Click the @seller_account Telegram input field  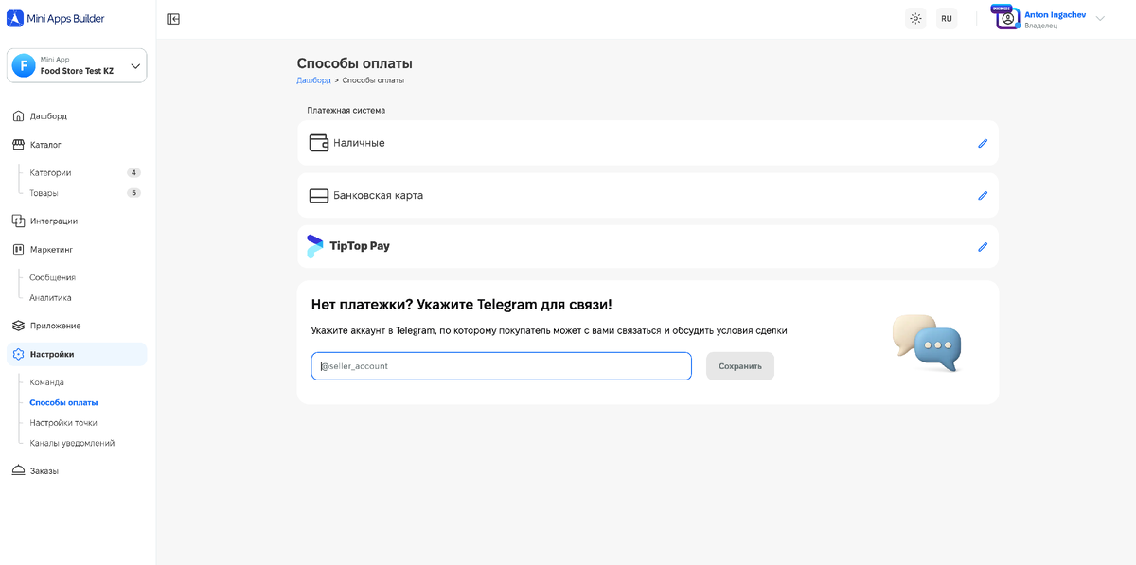[501, 365]
